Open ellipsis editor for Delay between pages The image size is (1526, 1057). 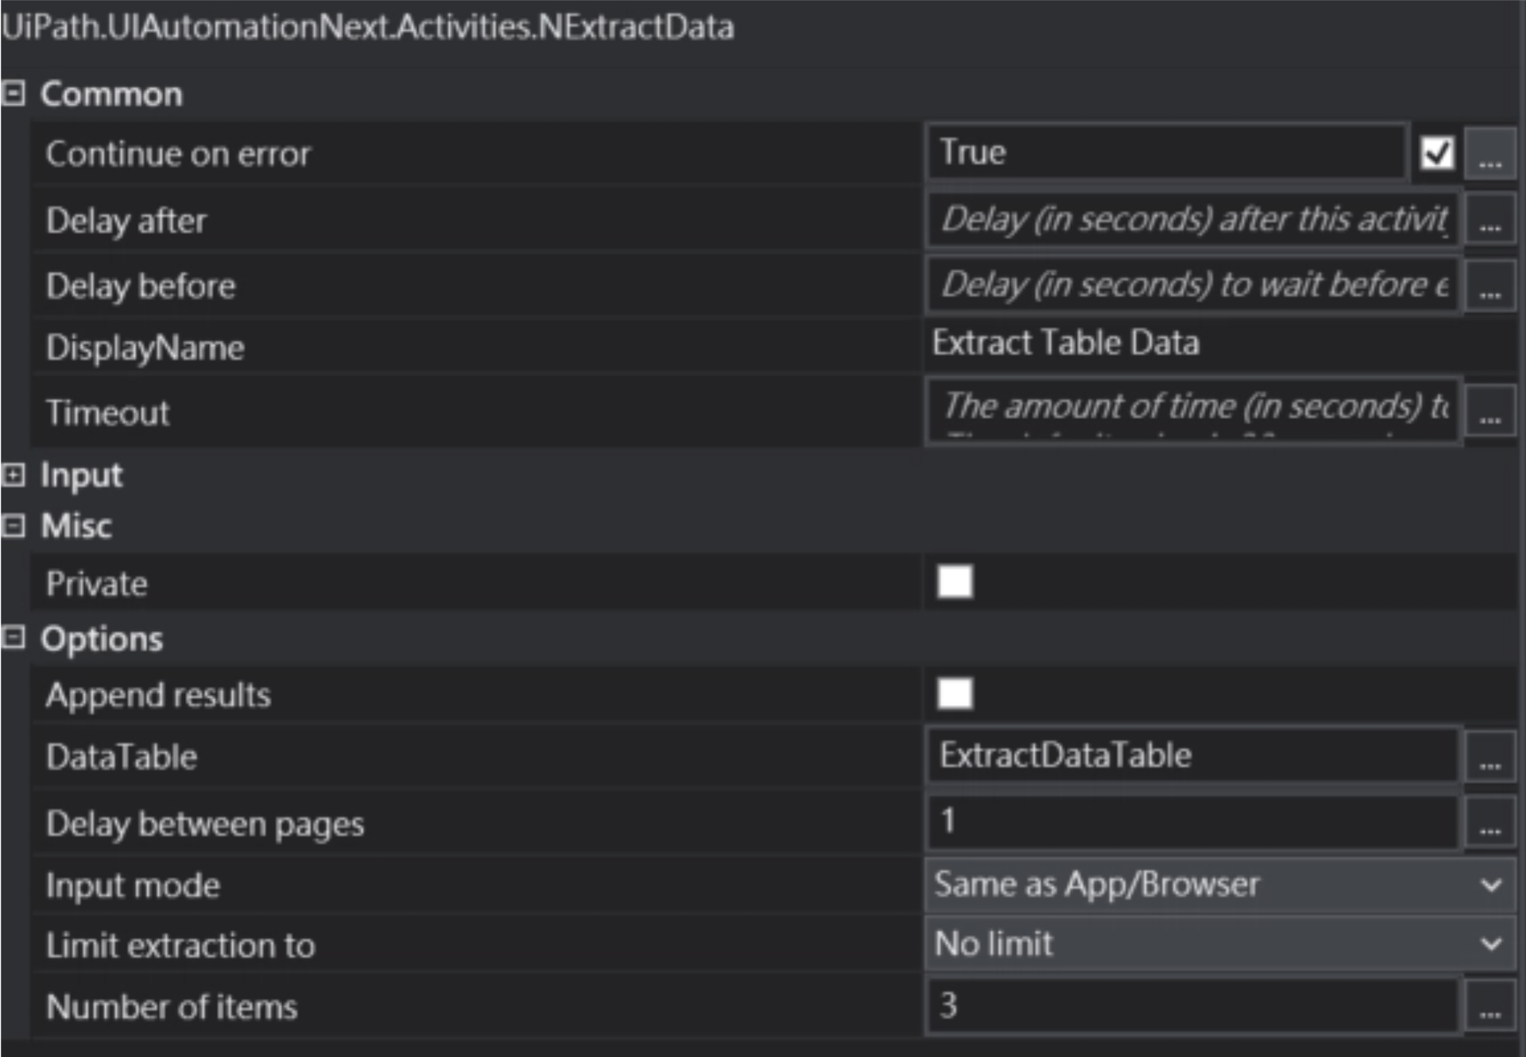pos(1489,823)
